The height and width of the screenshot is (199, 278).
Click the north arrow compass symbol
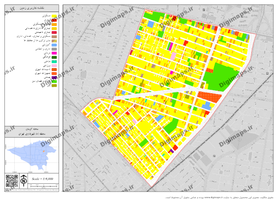point(24,181)
